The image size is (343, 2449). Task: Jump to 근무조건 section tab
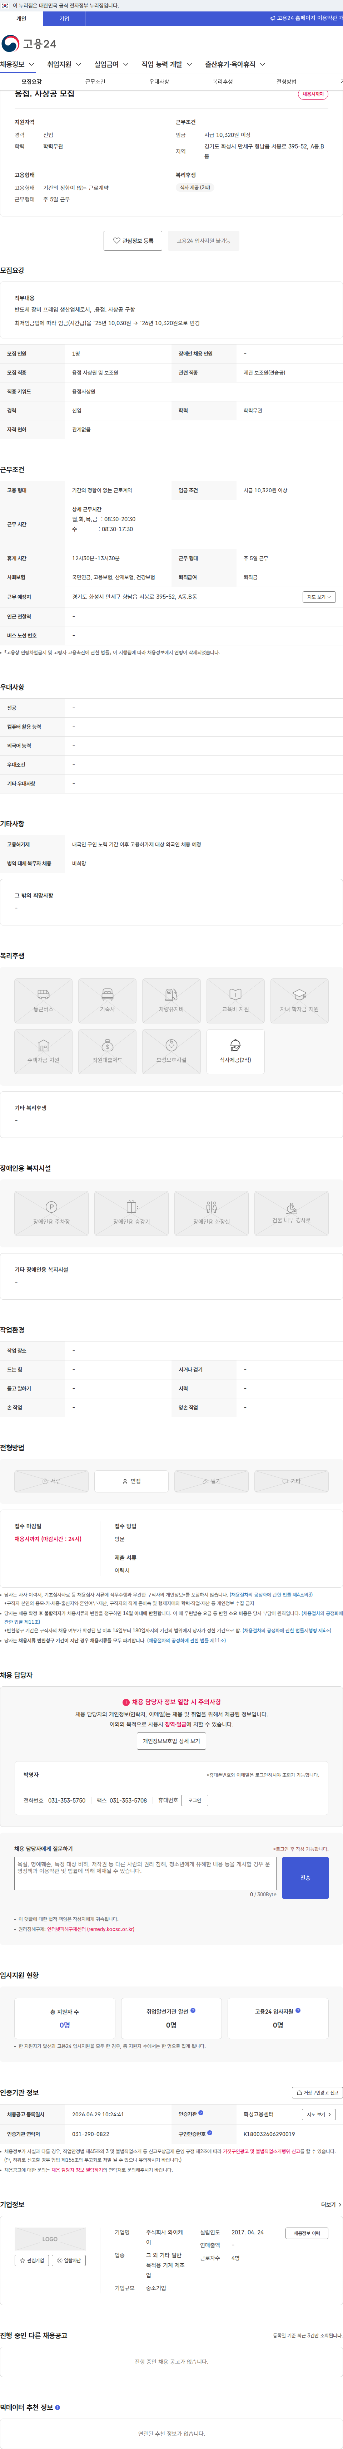coord(95,82)
